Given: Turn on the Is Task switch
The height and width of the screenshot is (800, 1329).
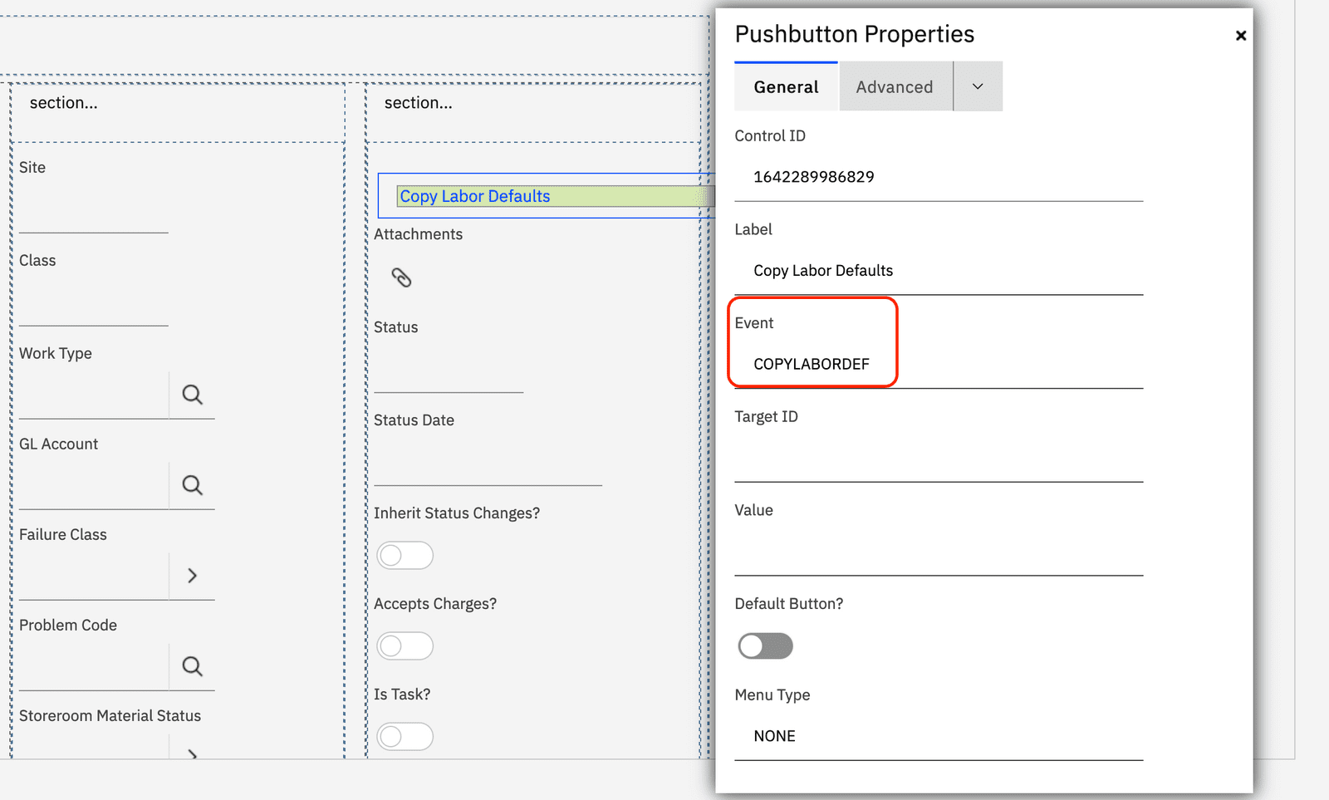Looking at the screenshot, I should [x=405, y=736].
